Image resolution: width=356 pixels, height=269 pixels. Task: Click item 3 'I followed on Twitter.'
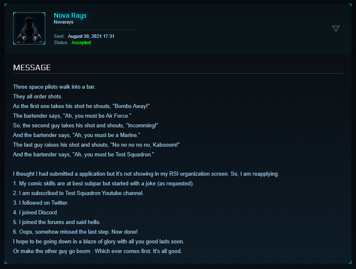(41, 203)
